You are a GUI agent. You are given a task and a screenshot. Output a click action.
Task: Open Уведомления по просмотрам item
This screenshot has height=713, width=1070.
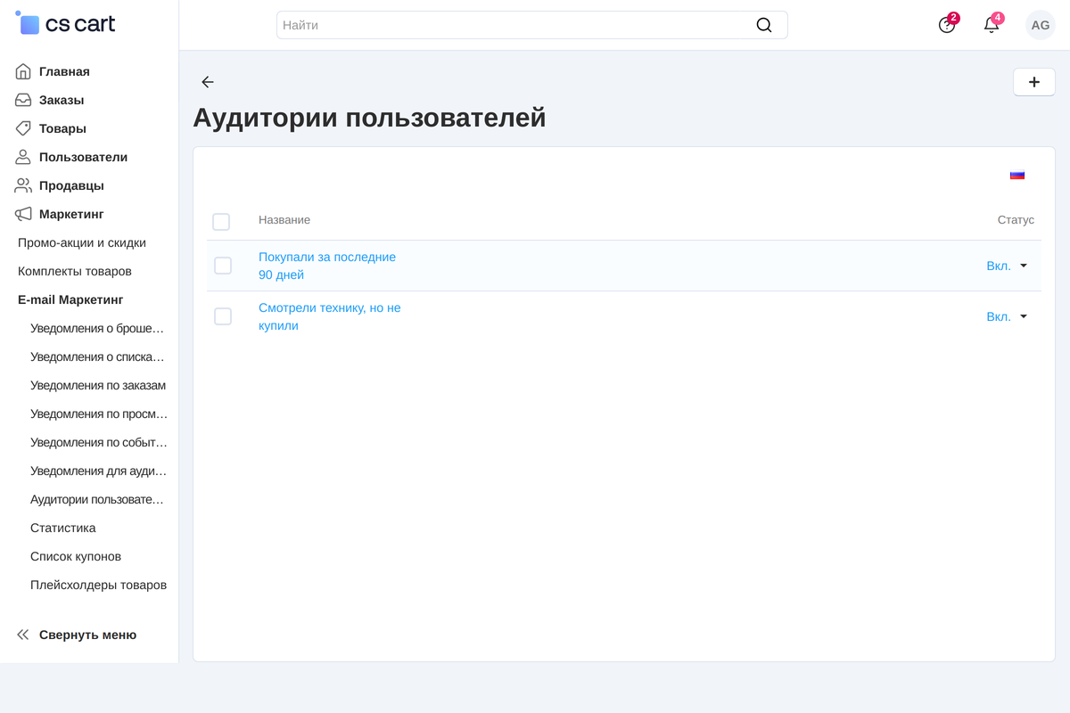click(x=99, y=414)
